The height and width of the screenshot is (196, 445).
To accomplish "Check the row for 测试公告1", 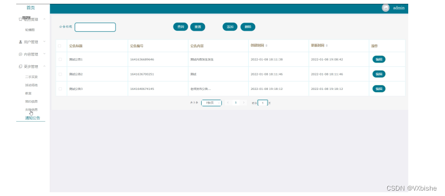I will pyautogui.click(x=60, y=59).
